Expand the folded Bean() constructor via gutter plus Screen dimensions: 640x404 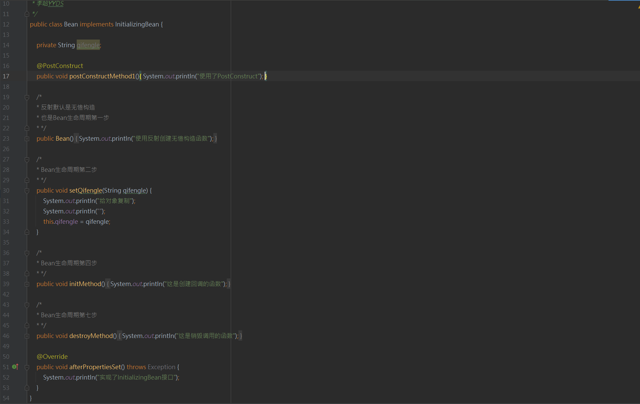point(27,139)
